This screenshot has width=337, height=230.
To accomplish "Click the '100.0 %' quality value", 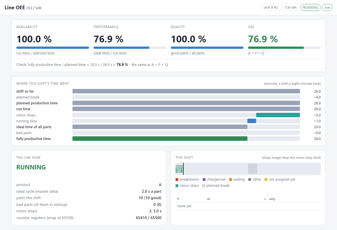I will click(188, 39).
